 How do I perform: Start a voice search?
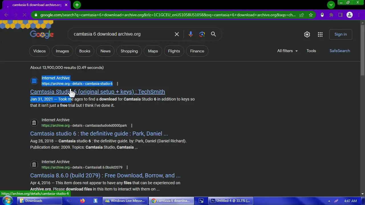tap(191, 34)
